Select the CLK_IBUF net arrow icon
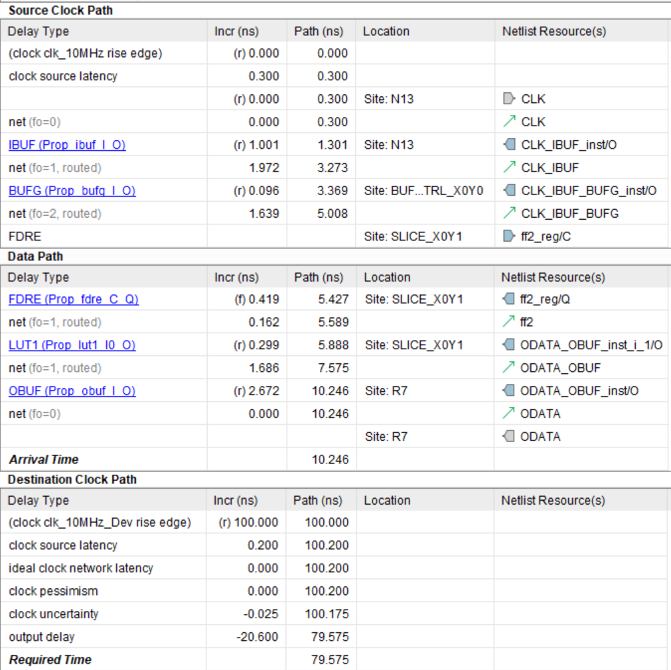 click(509, 167)
